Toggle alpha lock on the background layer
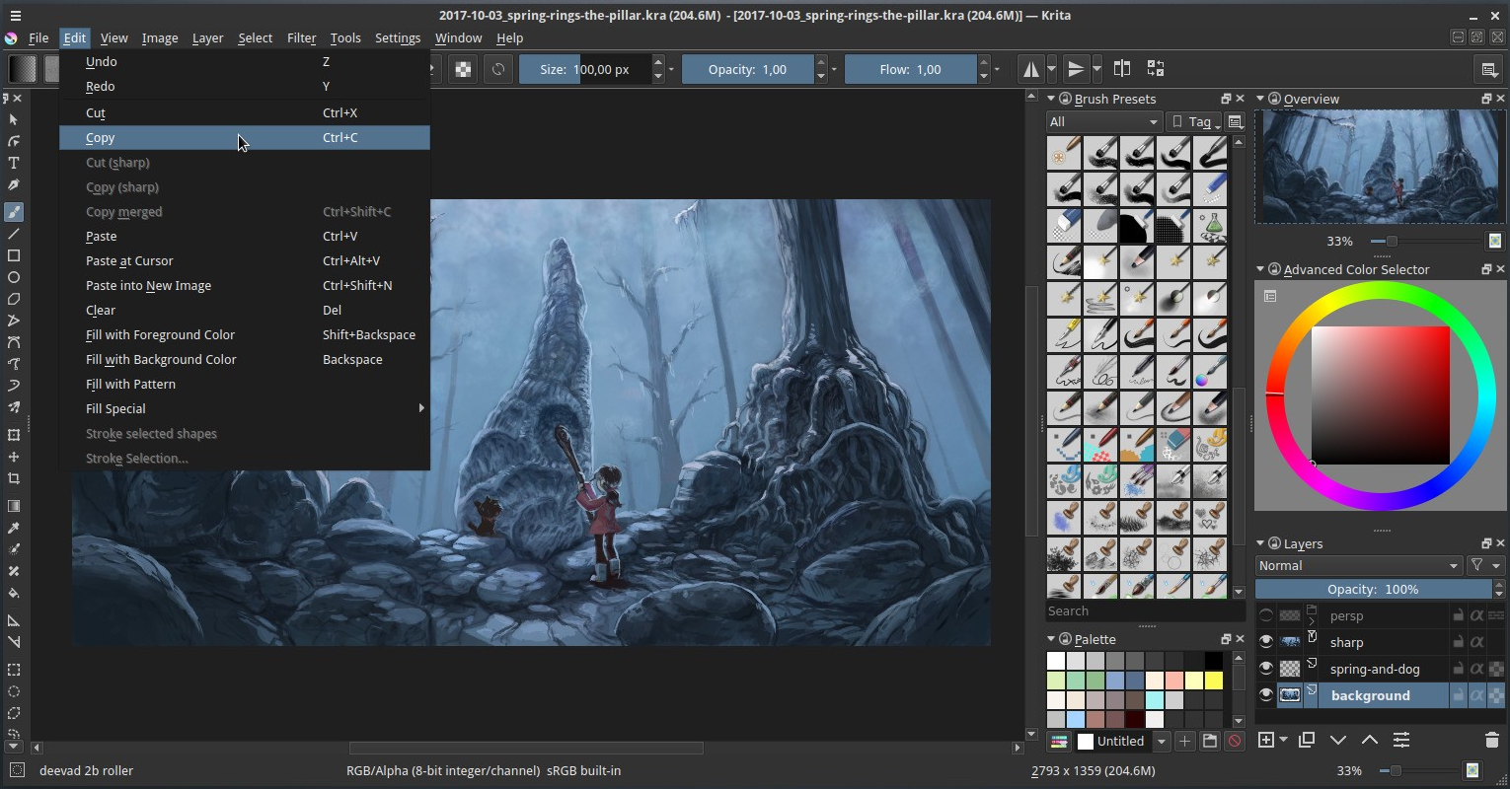This screenshot has height=789, width=1510. [1478, 692]
